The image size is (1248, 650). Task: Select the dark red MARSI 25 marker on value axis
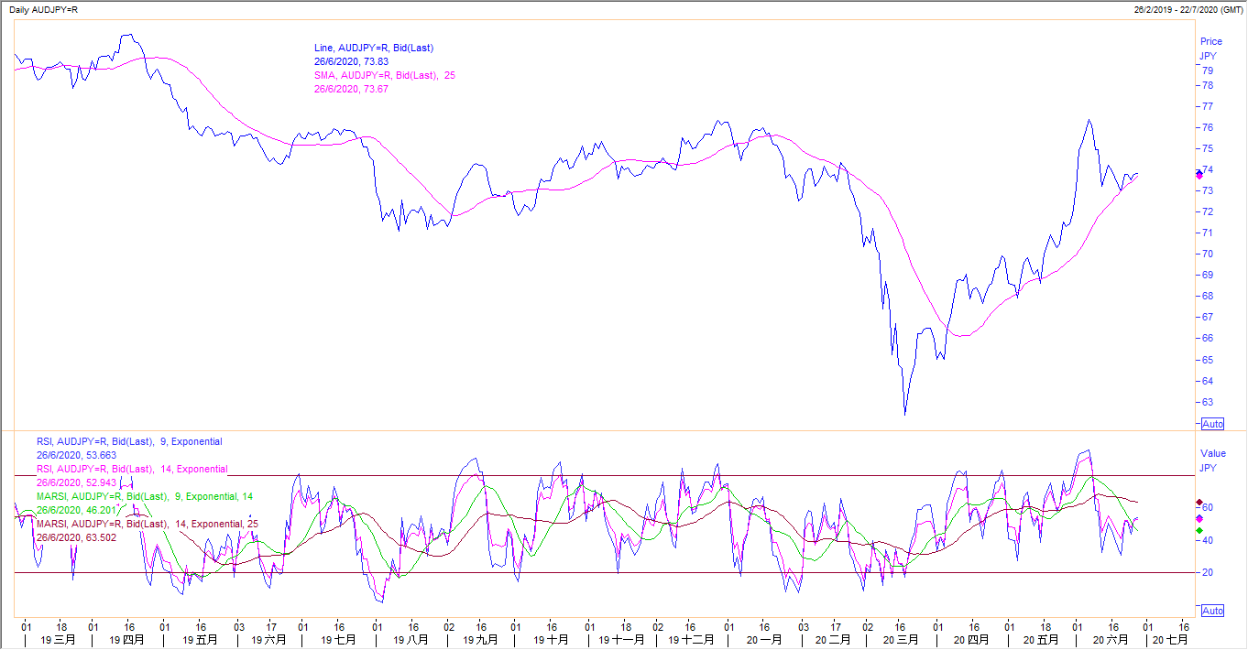point(1199,503)
